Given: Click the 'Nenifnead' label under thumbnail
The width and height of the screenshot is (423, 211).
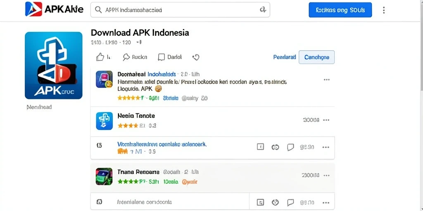Looking at the screenshot, I should [x=39, y=107].
